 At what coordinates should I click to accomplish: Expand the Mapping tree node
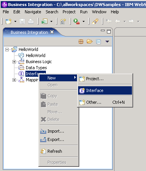tap(14, 80)
